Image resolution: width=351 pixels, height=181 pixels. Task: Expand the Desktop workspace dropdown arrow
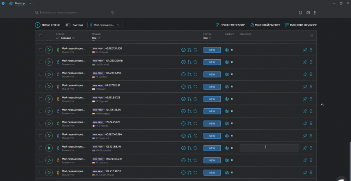(x=30, y=4)
